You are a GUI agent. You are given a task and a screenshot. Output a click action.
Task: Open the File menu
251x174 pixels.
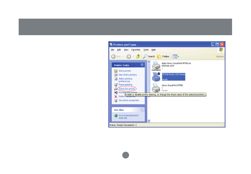coord(113,50)
